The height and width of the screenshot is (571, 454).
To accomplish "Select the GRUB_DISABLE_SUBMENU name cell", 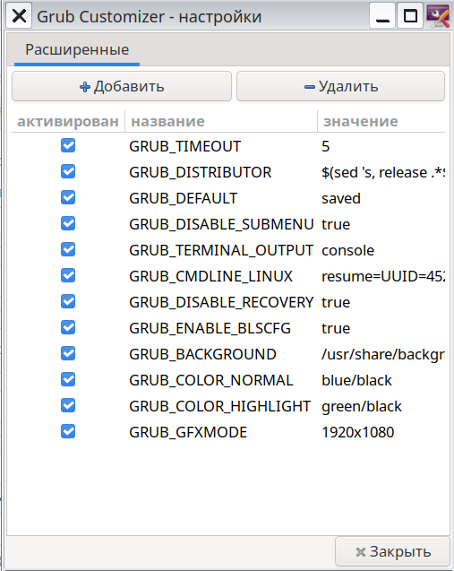I will pyautogui.click(x=221, y=224).
